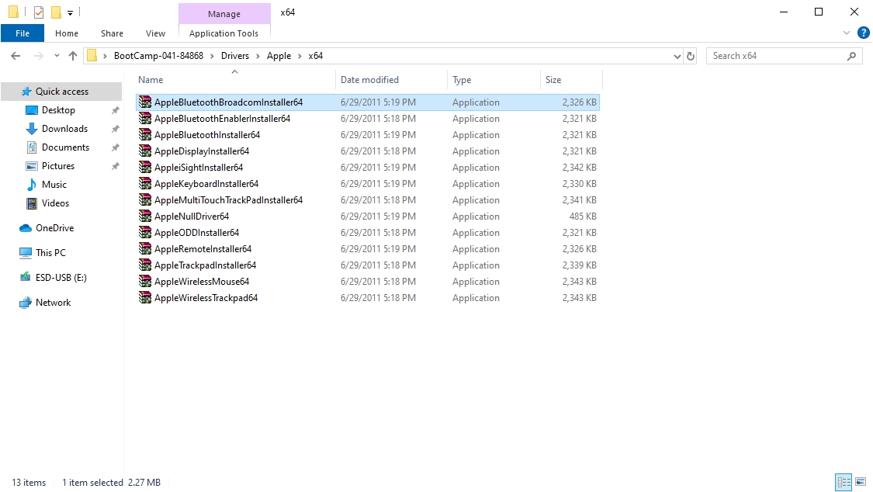Open Explorer Help question mark
This screenshot has height=492, width=873.
(x=863, y=33)
